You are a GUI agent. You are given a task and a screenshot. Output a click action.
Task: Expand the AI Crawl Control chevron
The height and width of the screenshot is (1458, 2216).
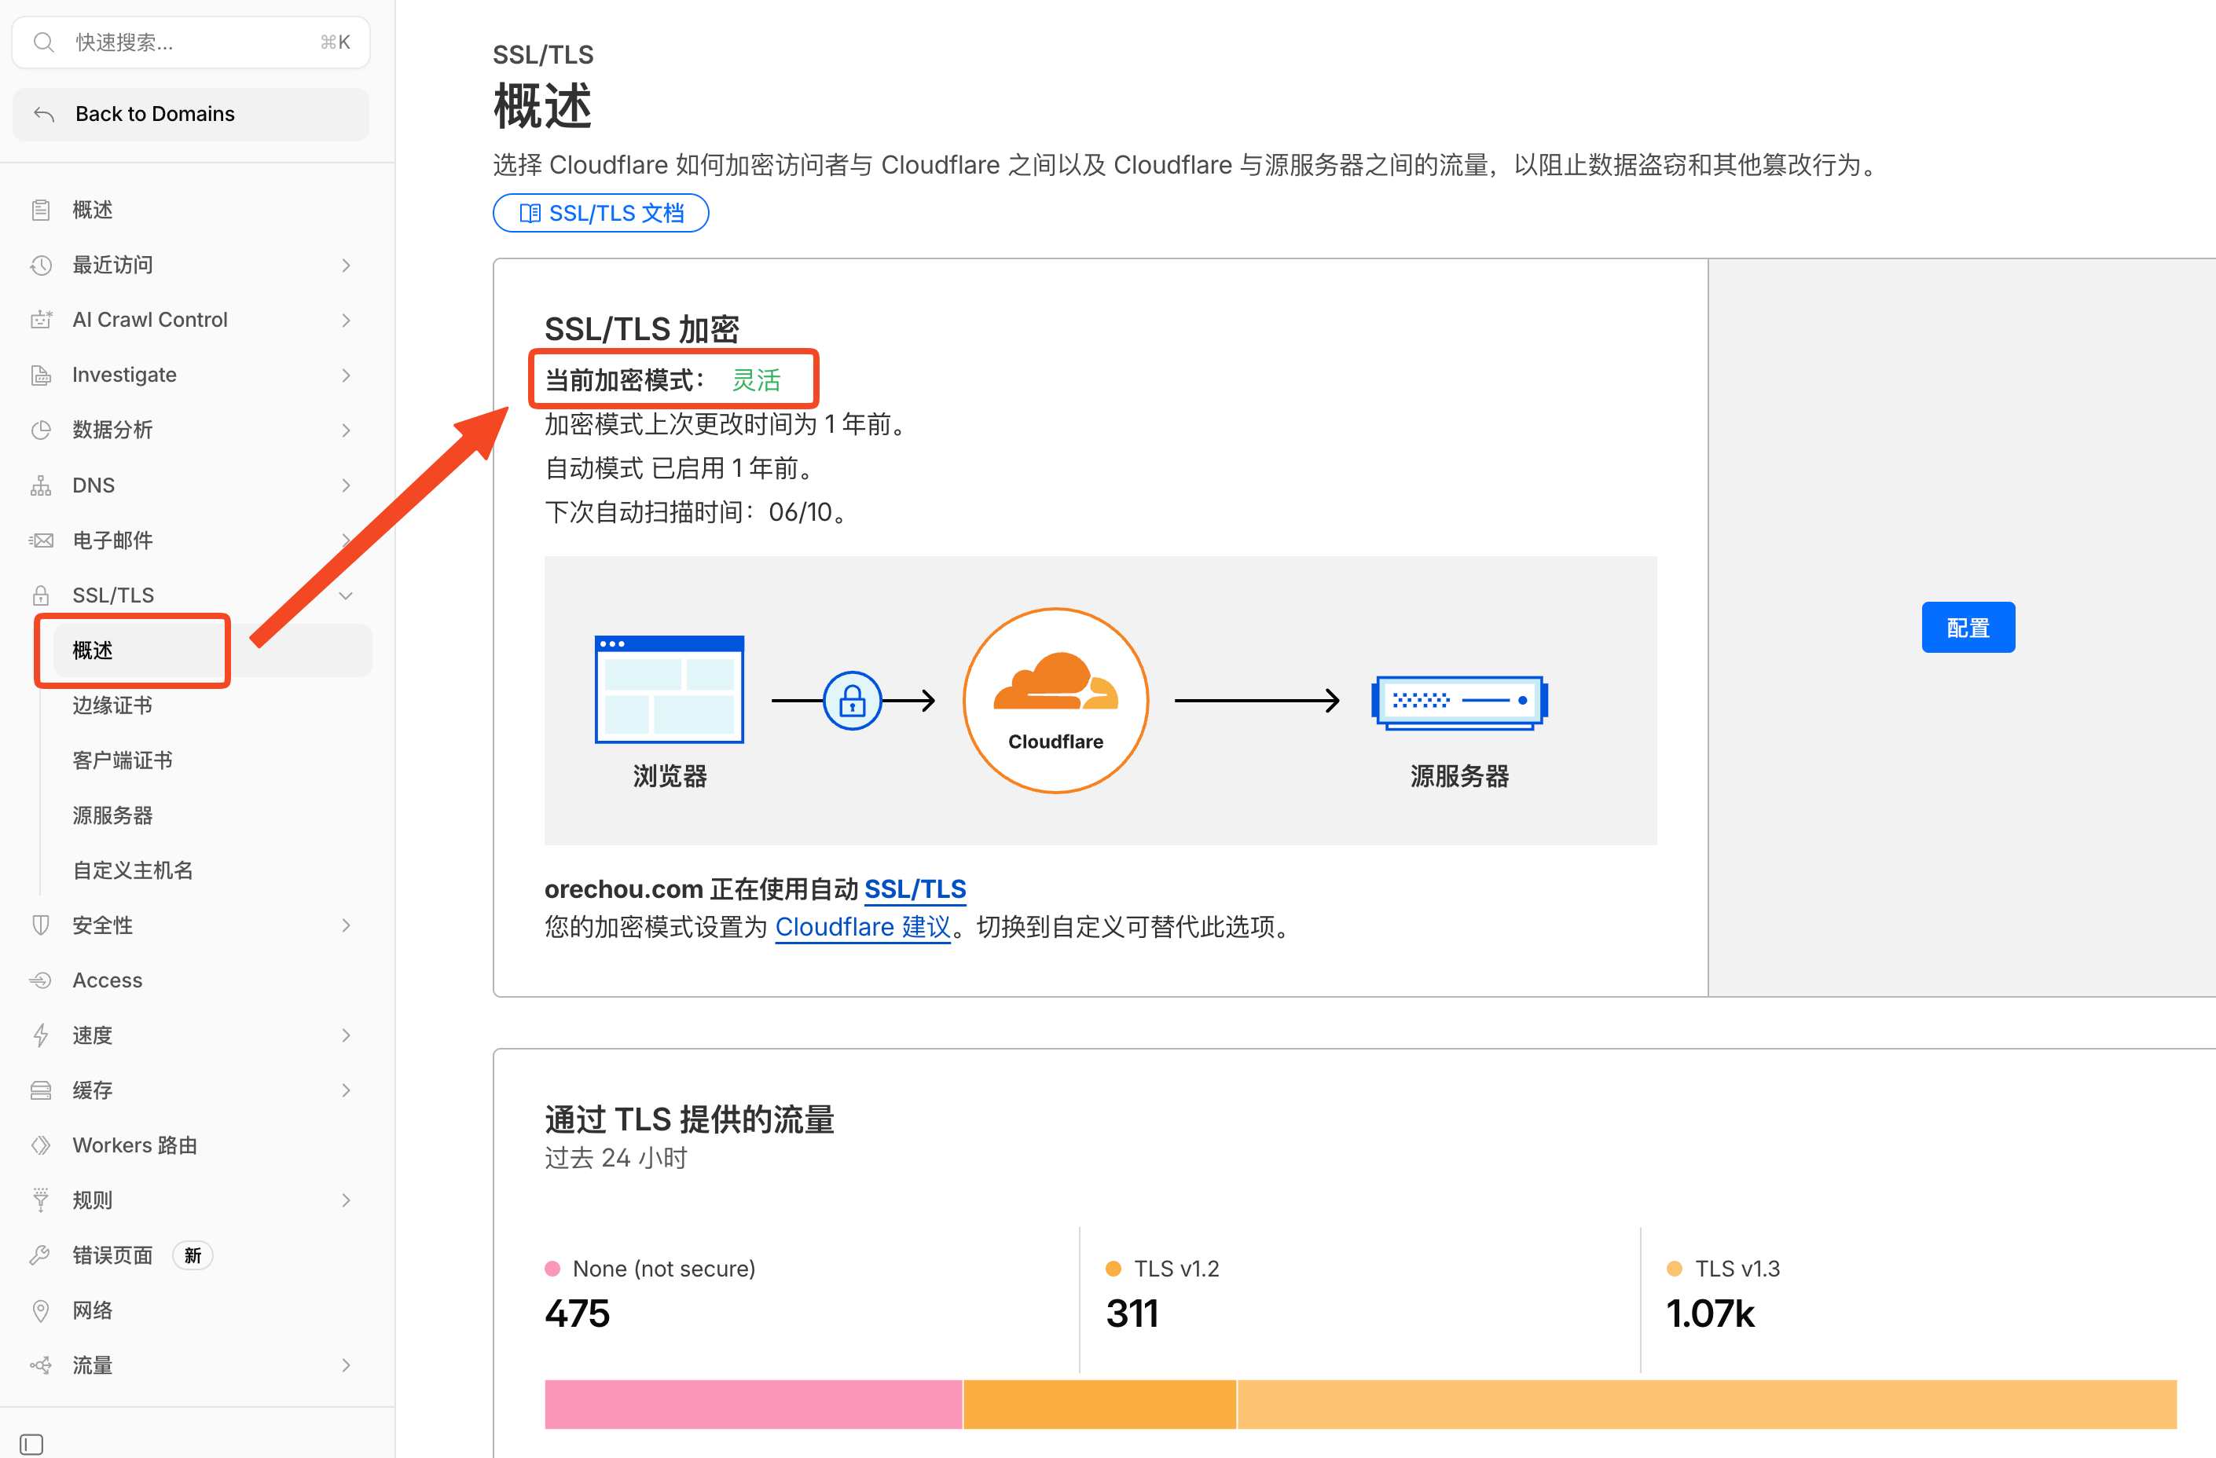pos(347,320)
